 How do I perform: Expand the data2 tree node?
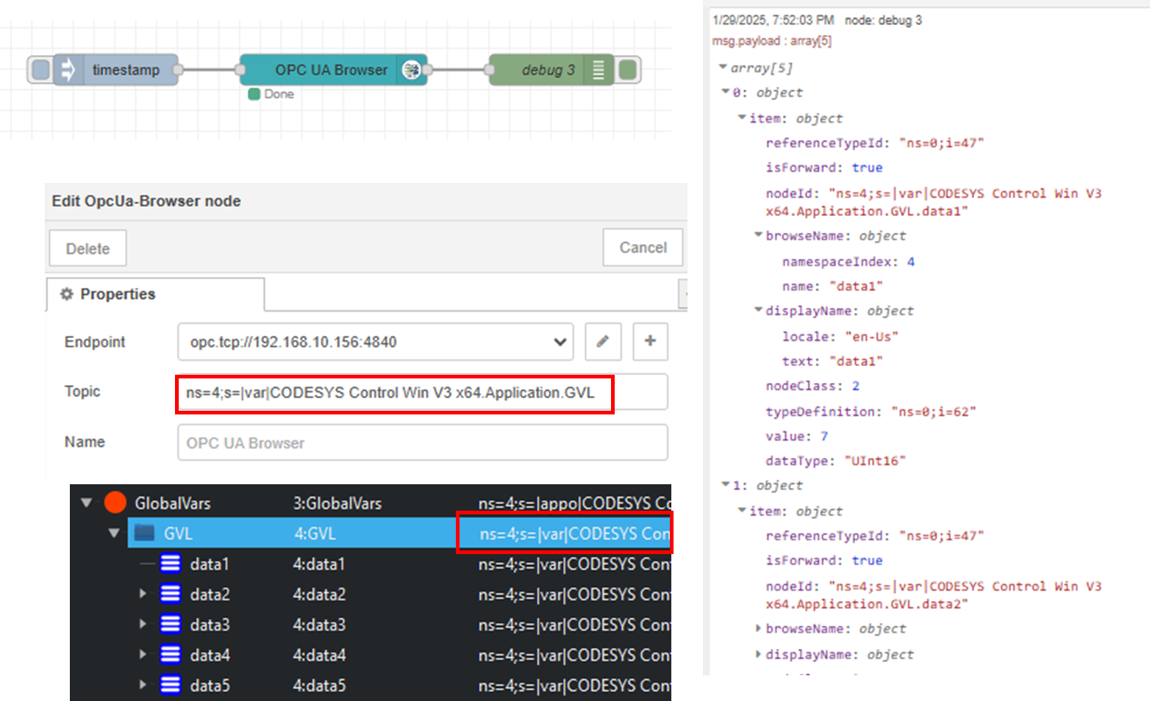143,594
